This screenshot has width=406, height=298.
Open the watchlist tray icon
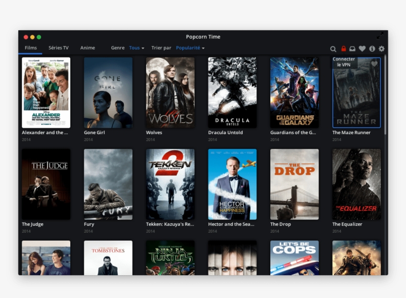click(x=353, y=49)
